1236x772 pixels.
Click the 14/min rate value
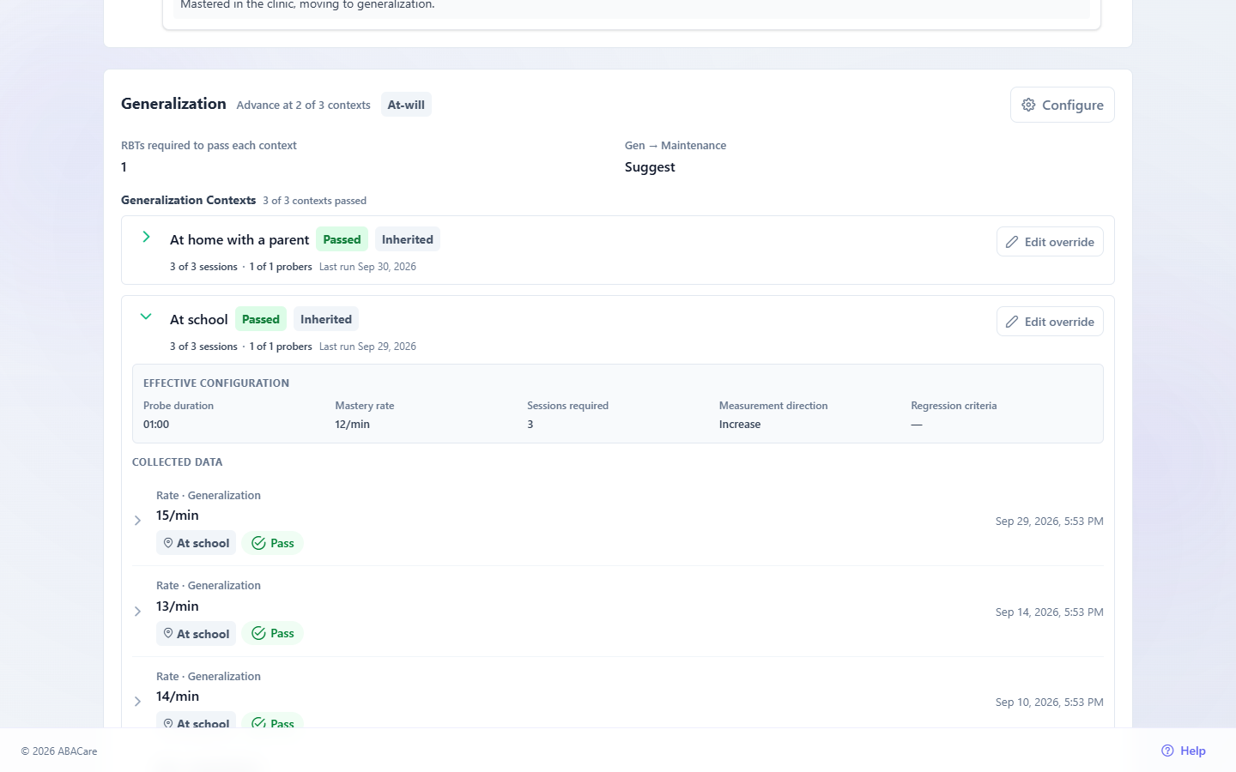[x=178, y=697]
